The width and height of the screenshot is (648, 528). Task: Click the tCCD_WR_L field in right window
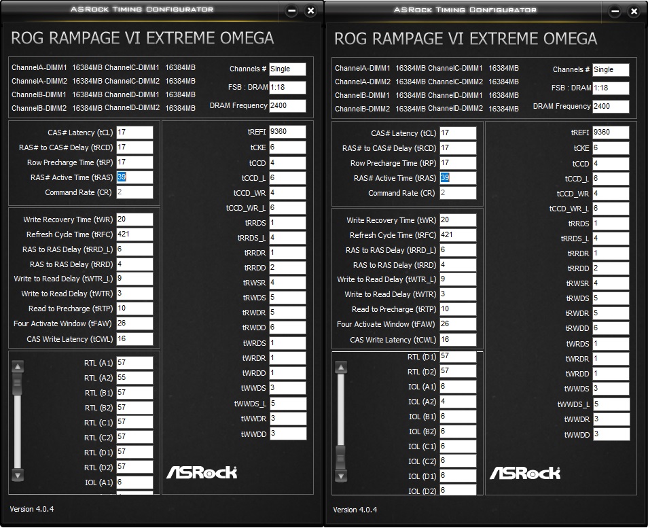pos(611,209)
